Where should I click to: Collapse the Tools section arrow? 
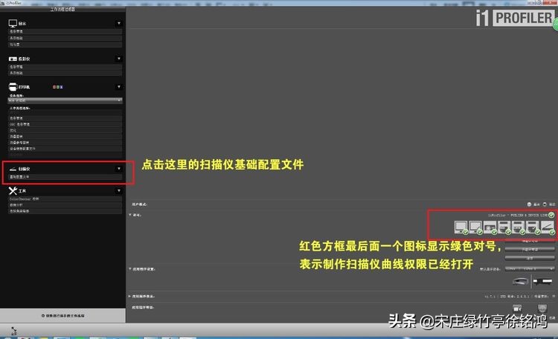119,190
